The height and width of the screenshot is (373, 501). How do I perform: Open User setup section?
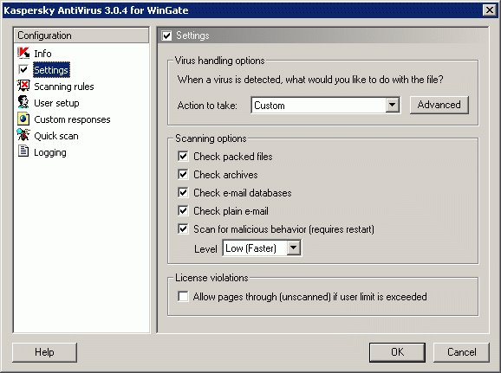[x=56, y=103]
